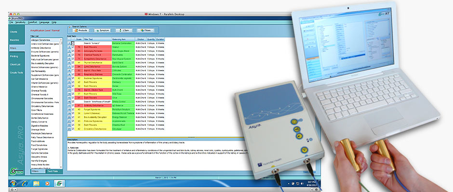The height and width of the screenshot is (192, 453).
Task: Open the Language menu
Action: 44,22
